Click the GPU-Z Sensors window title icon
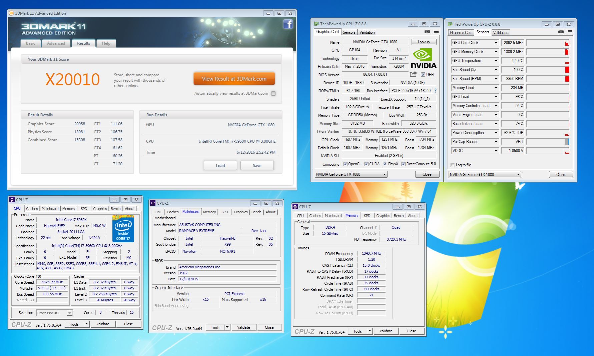Image resolution: width=594 pixels, height=356 pixels. (x=450, y=24)
